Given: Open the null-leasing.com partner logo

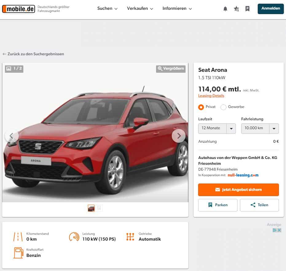Looking at the screenshot, I should tap(243, 175).
